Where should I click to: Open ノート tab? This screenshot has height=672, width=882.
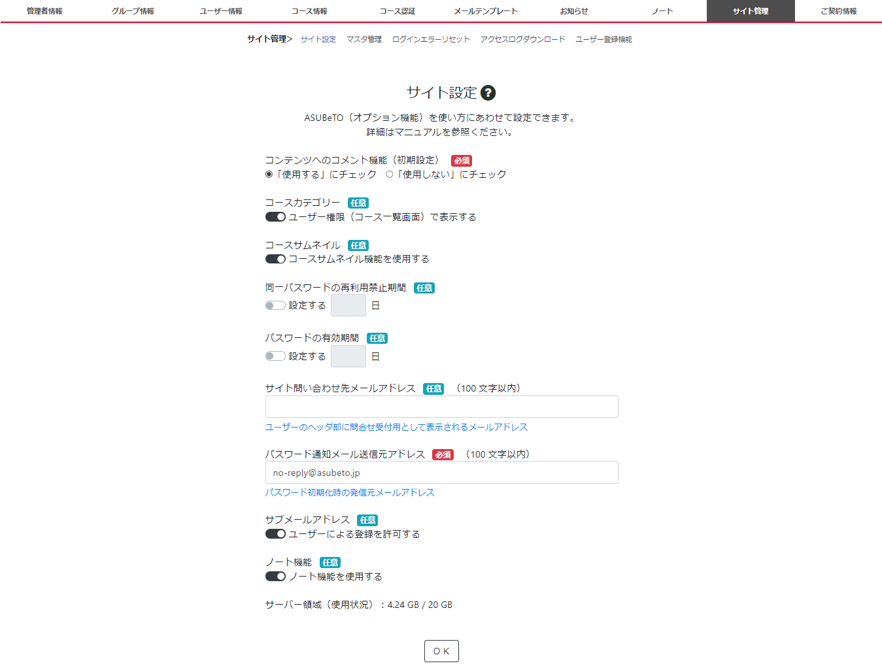click(x=662, y=11)
